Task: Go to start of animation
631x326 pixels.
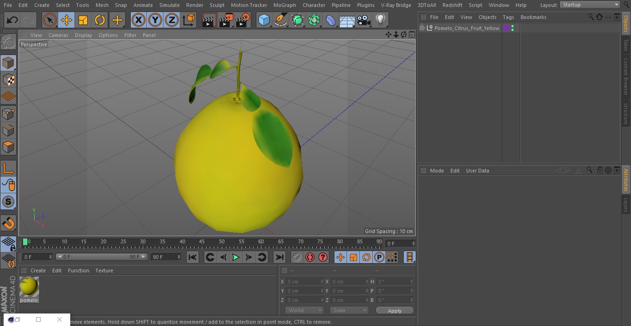Action: point(193,257)
